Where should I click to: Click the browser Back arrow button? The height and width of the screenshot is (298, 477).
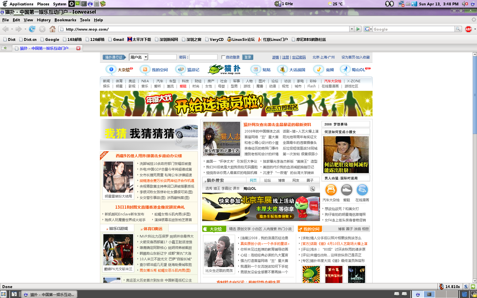[5, 29]
